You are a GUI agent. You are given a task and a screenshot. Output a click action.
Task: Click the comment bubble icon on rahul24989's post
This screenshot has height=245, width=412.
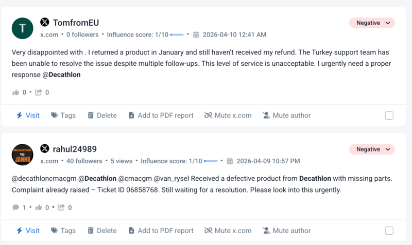15,208
